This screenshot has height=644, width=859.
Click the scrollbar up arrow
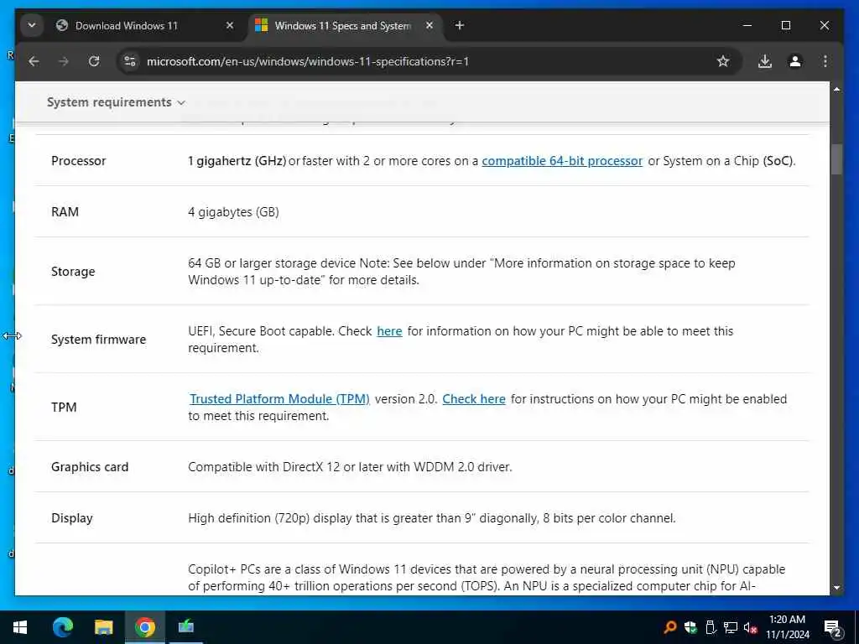pyautogui.click(x=836, y=89)
